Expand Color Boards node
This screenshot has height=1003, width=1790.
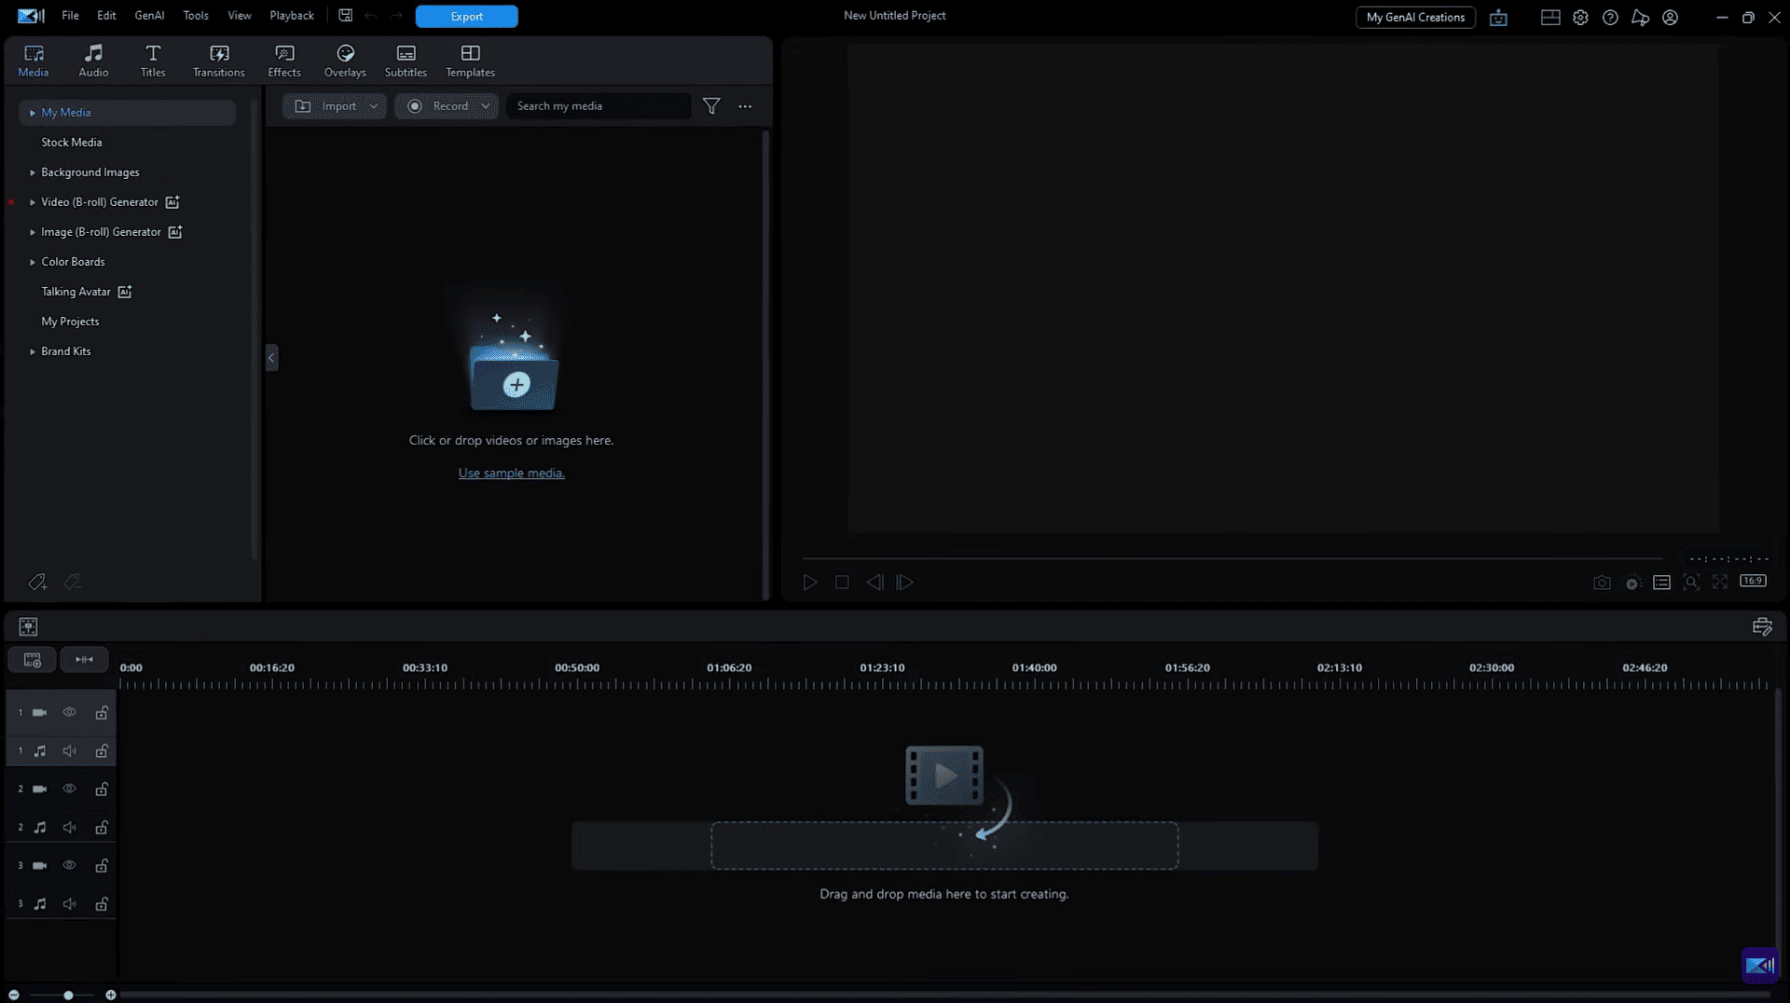pyautogui.click(x=33, y=262)
